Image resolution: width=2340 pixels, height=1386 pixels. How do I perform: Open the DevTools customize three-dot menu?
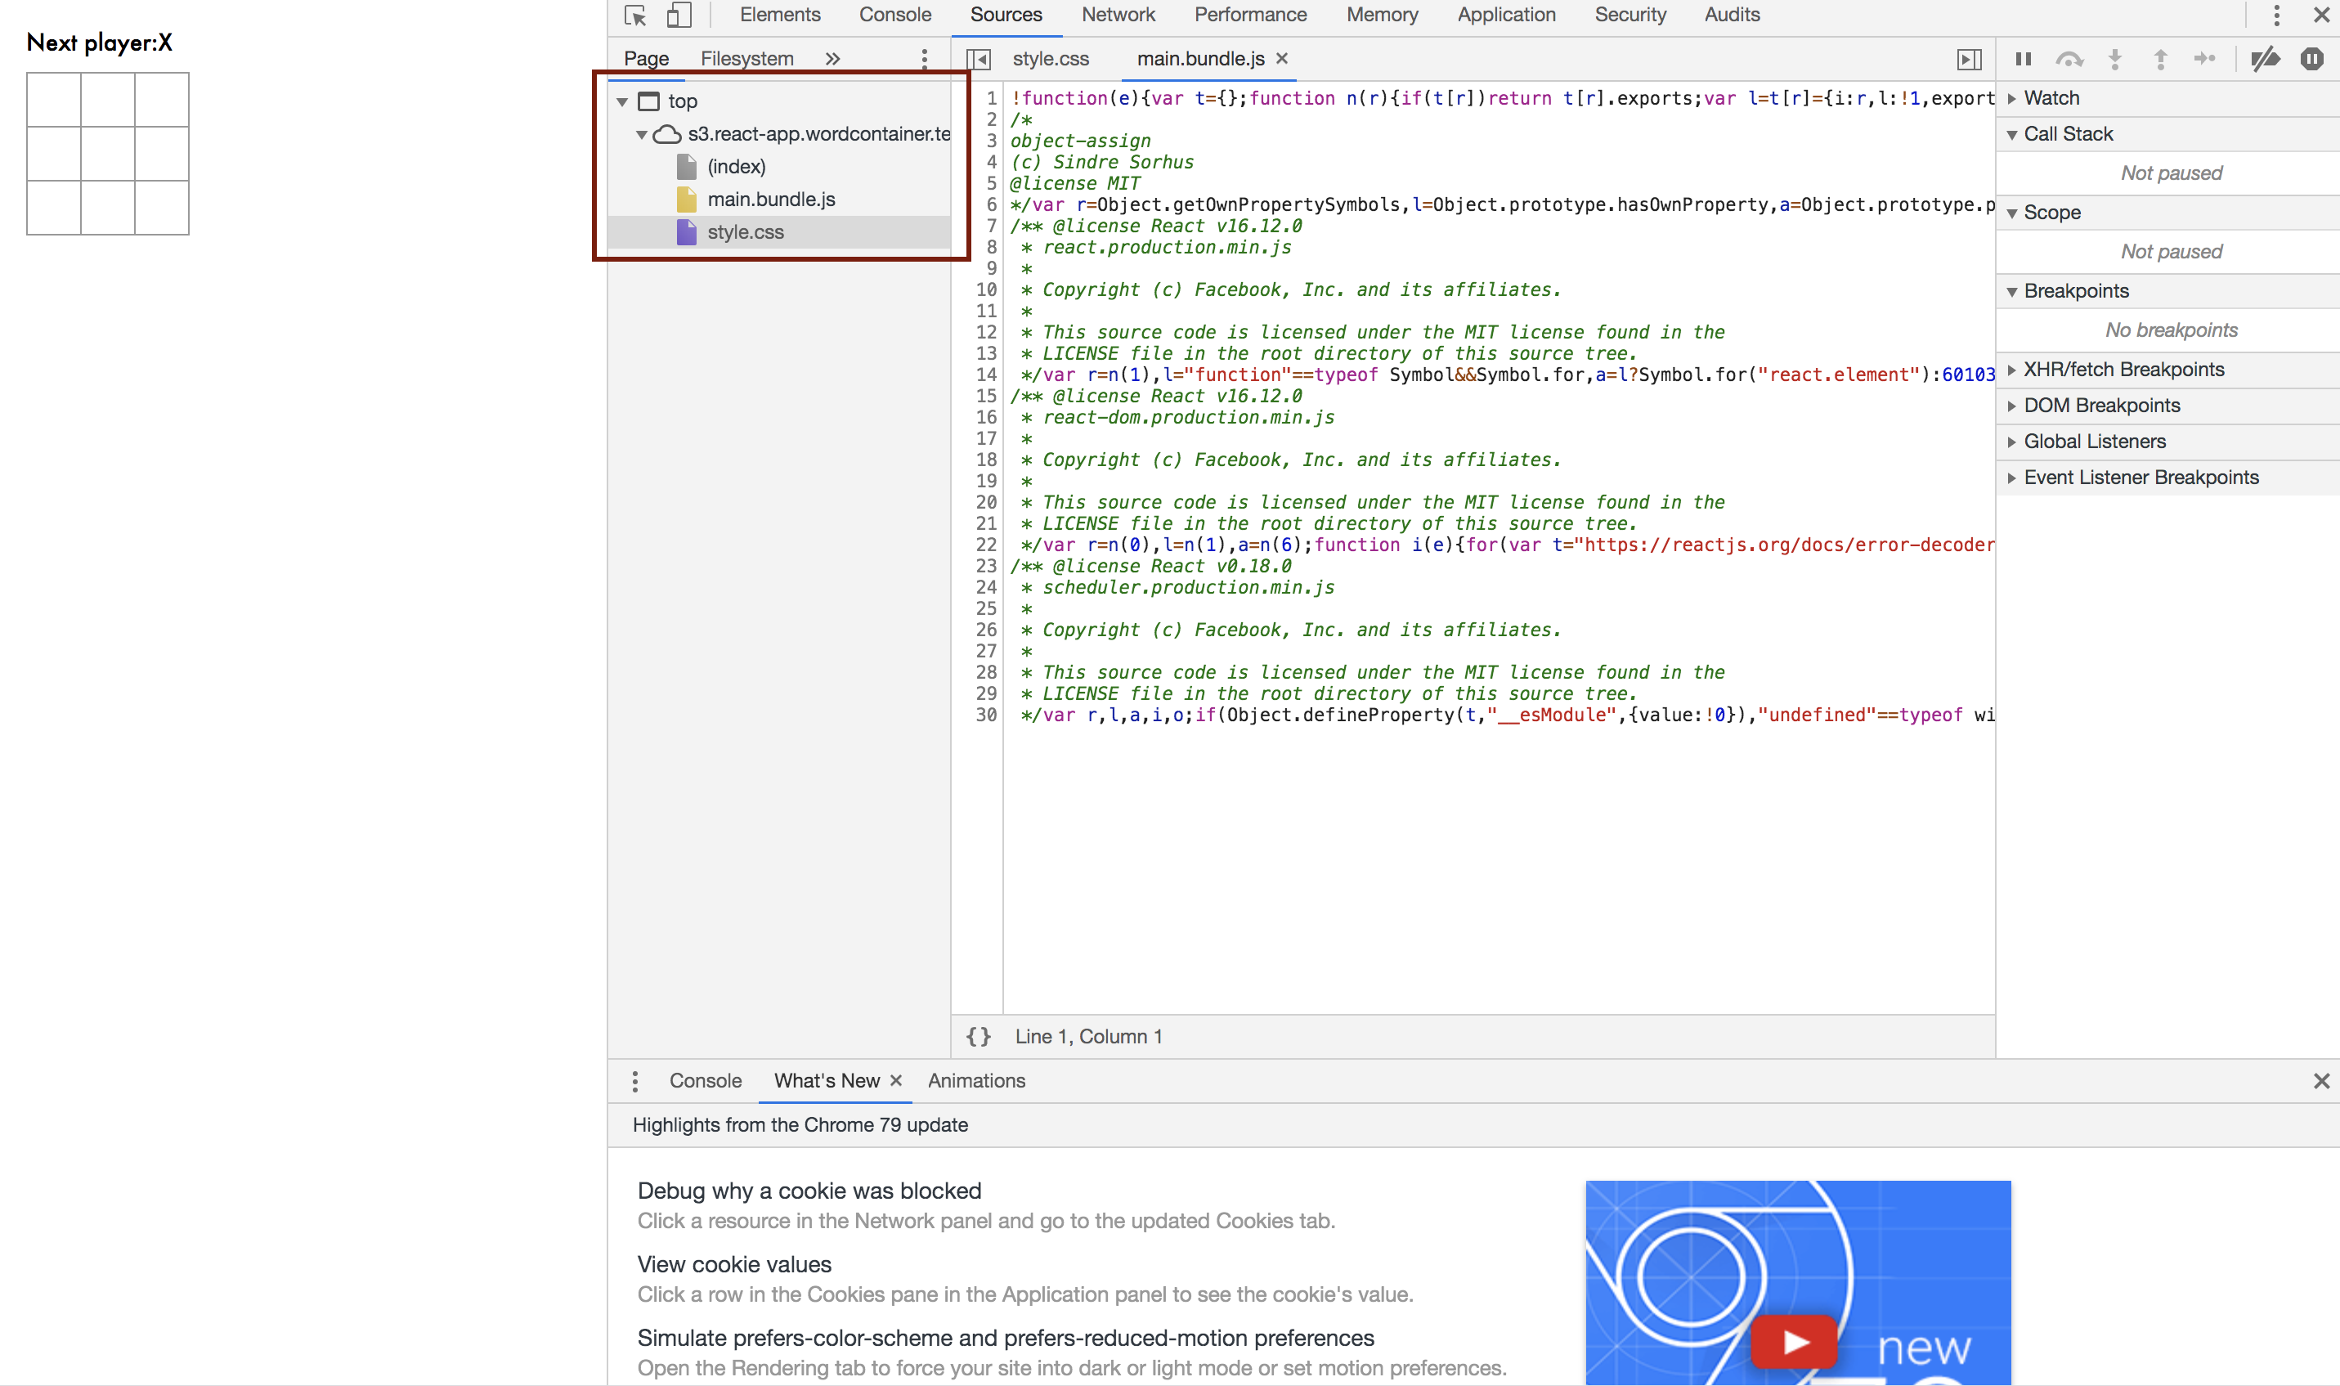tap(2276, 15)
